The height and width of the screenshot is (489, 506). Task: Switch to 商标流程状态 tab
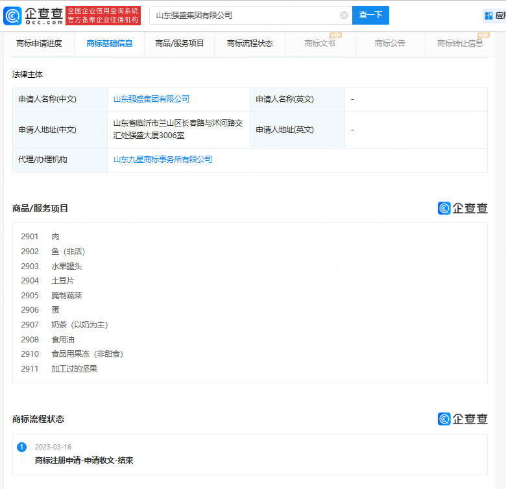coord(250,43)
